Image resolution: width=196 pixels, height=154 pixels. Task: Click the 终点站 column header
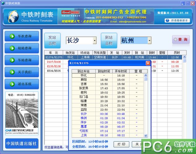point(85,53)
